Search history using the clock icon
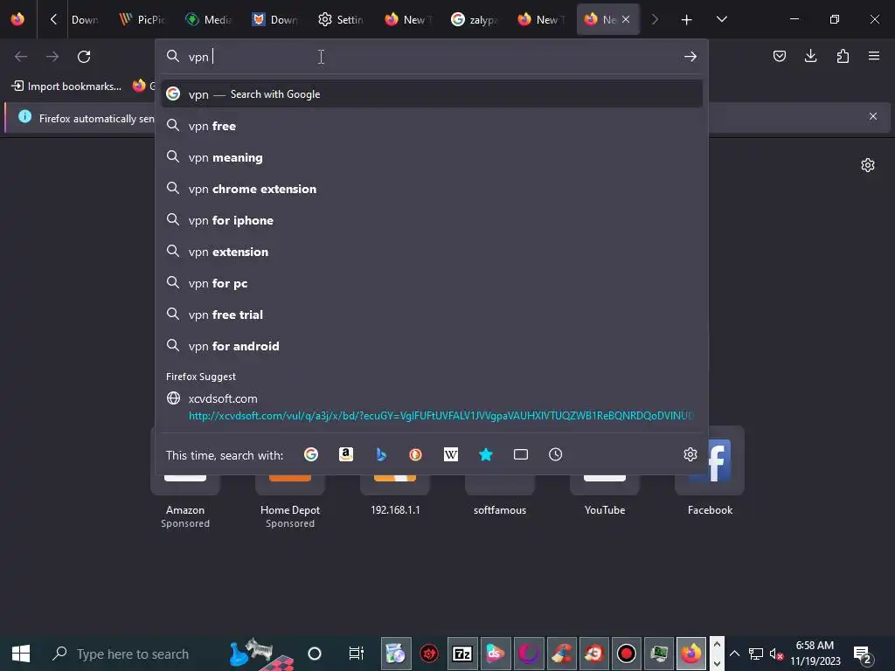 pos(555,454)
